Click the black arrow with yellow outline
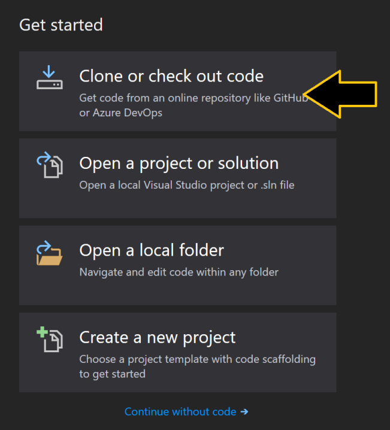This screenshot has height=430, width=390. pyautogui.click(x=343, y=94)
